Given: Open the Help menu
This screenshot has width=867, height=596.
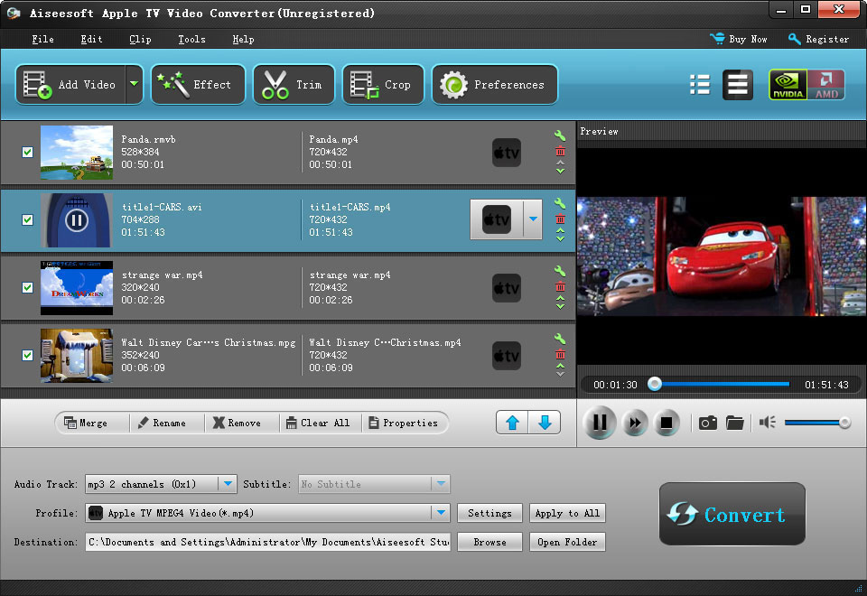Looking at the screenshot, I should [243, 39].
